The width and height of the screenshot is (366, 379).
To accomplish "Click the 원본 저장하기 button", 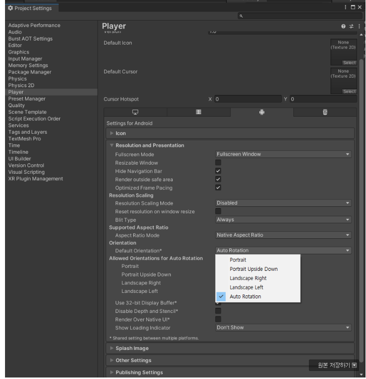I will coord(334,365).
